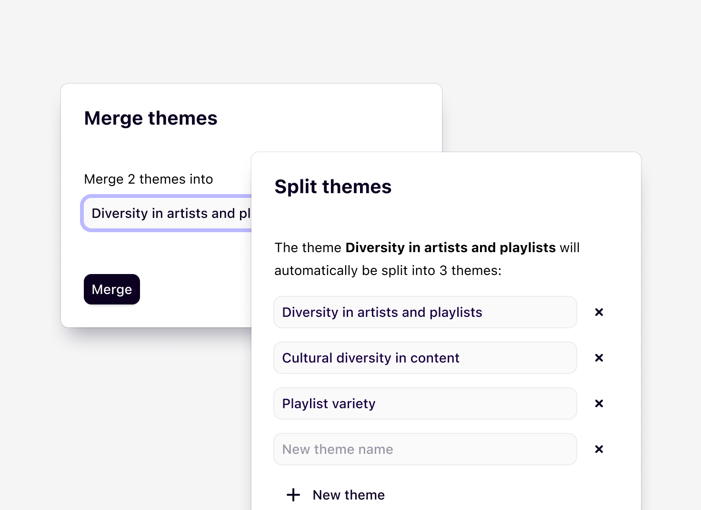Screen dimensions: 701x510
Task: Remove the "Diversity in artists and playlists" split theme
Action: point(599,312)
